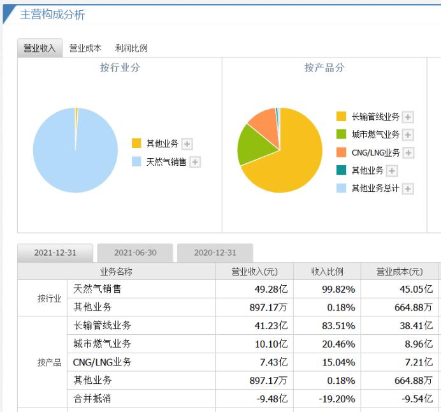Switch to the 2021-06-30 period tab

point(135,253)
